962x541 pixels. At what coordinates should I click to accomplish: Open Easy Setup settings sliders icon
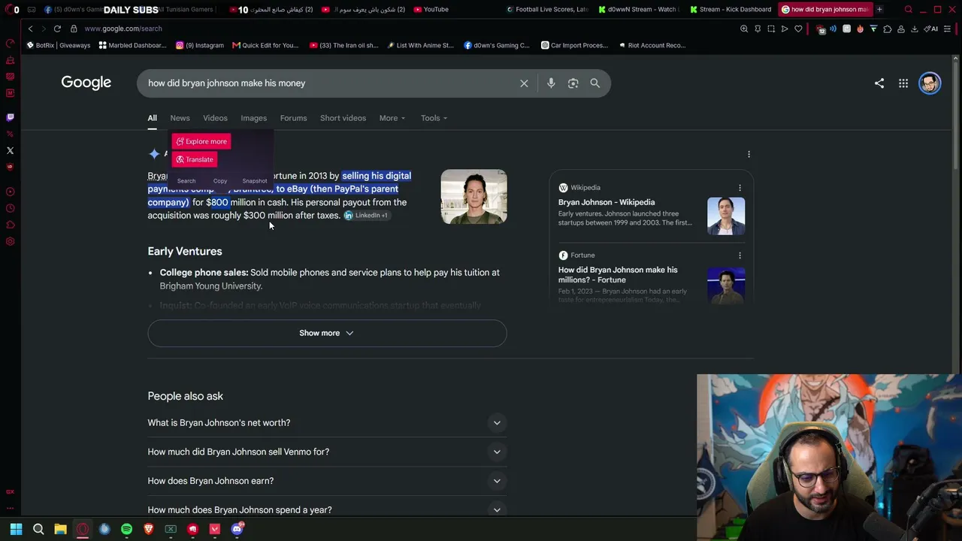(947, 29)
